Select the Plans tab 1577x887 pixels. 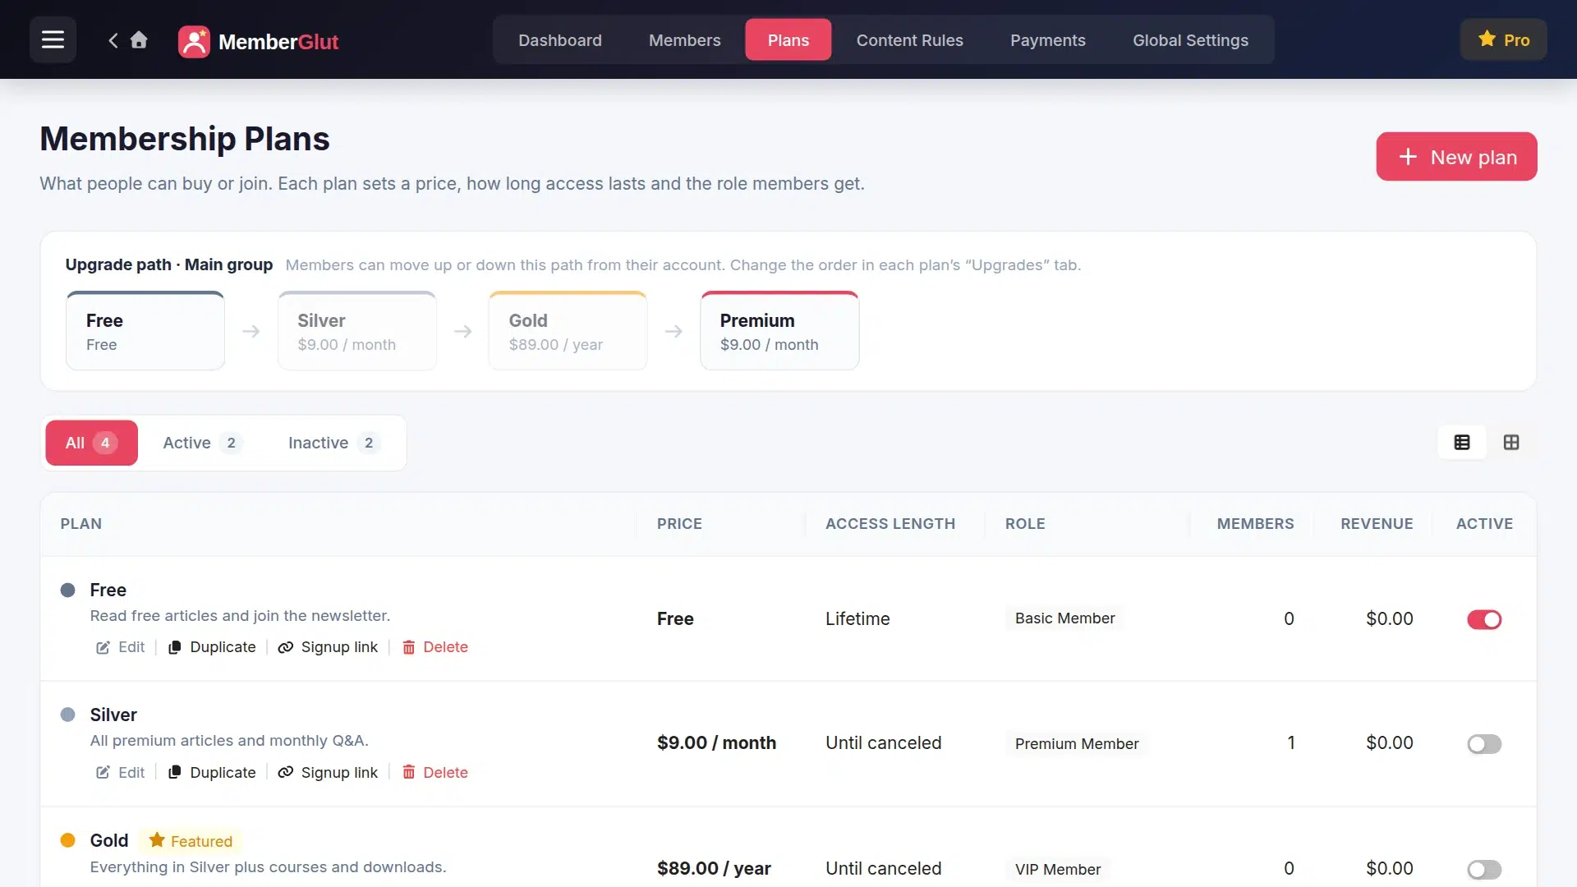click(x=788, y=40)
